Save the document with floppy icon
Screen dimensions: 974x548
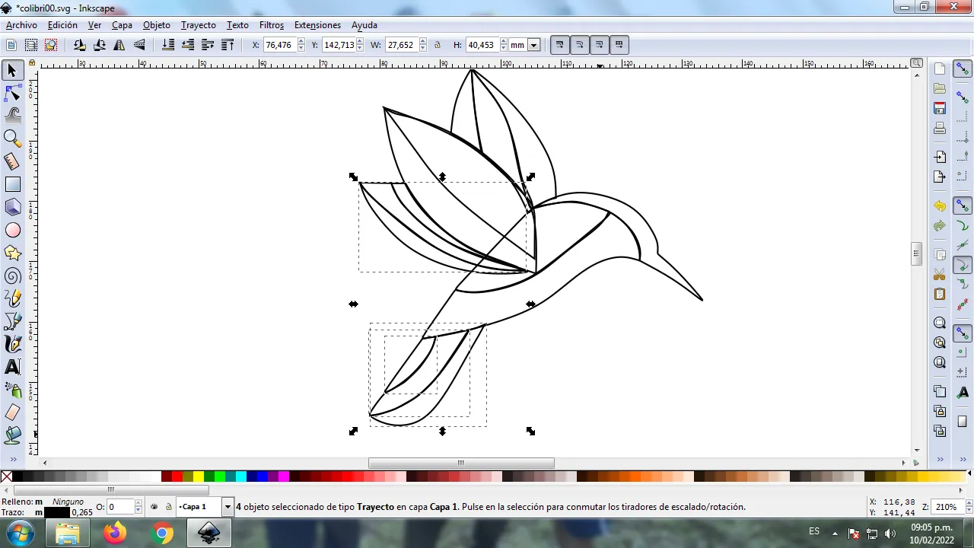940,108
